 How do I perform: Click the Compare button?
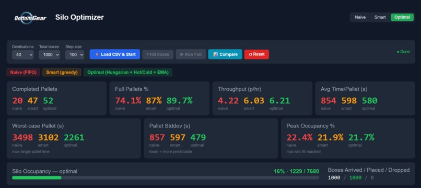pyautogui.click(x=225, y=54)
